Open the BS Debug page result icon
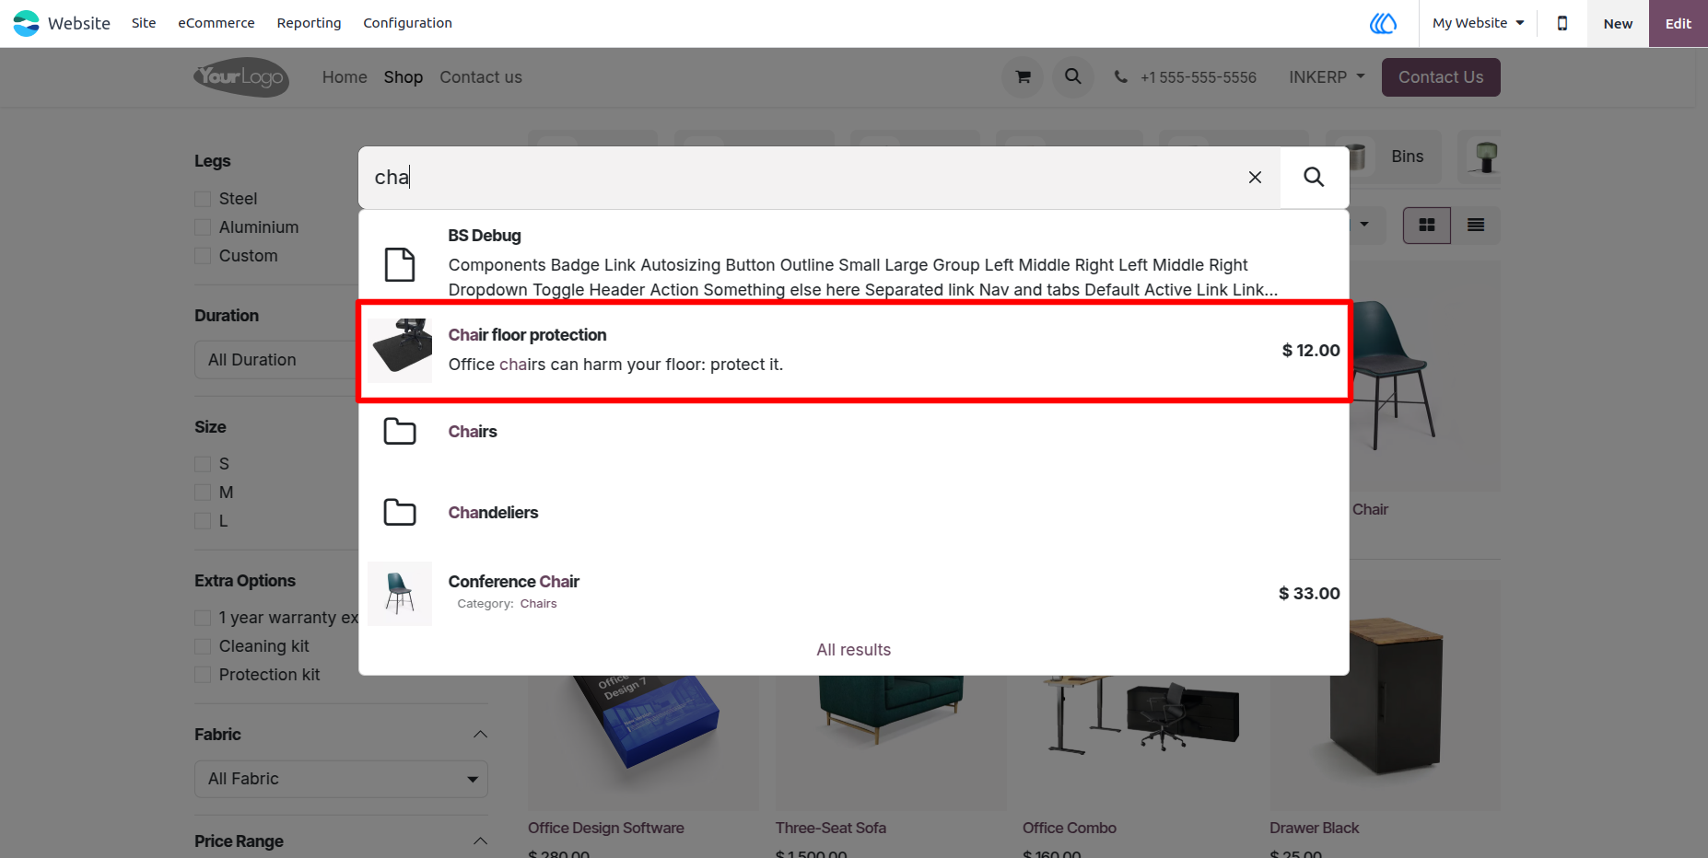The image size is (1708, 858). click(400, 264)
